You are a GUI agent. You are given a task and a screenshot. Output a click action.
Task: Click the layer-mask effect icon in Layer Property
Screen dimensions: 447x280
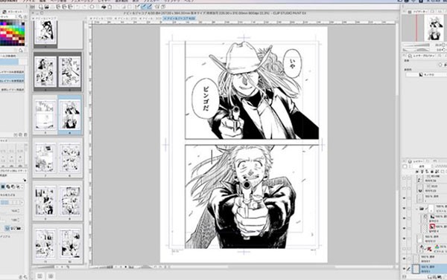tap(441, 65)
